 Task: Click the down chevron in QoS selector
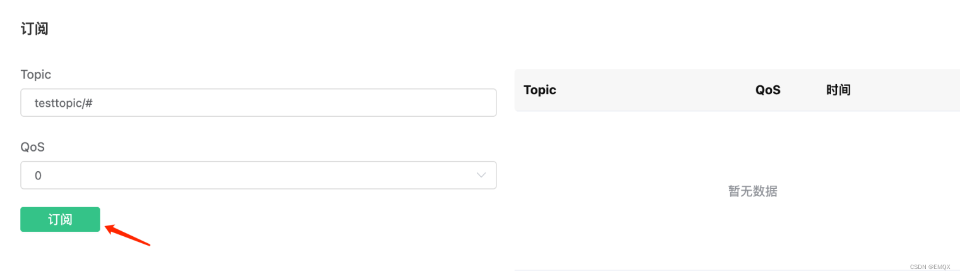pyautogui.click(x=481, y=175)
